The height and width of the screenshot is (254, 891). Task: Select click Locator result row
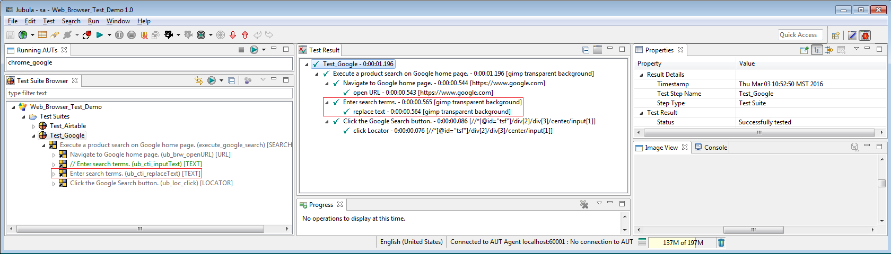pos(452,131)
